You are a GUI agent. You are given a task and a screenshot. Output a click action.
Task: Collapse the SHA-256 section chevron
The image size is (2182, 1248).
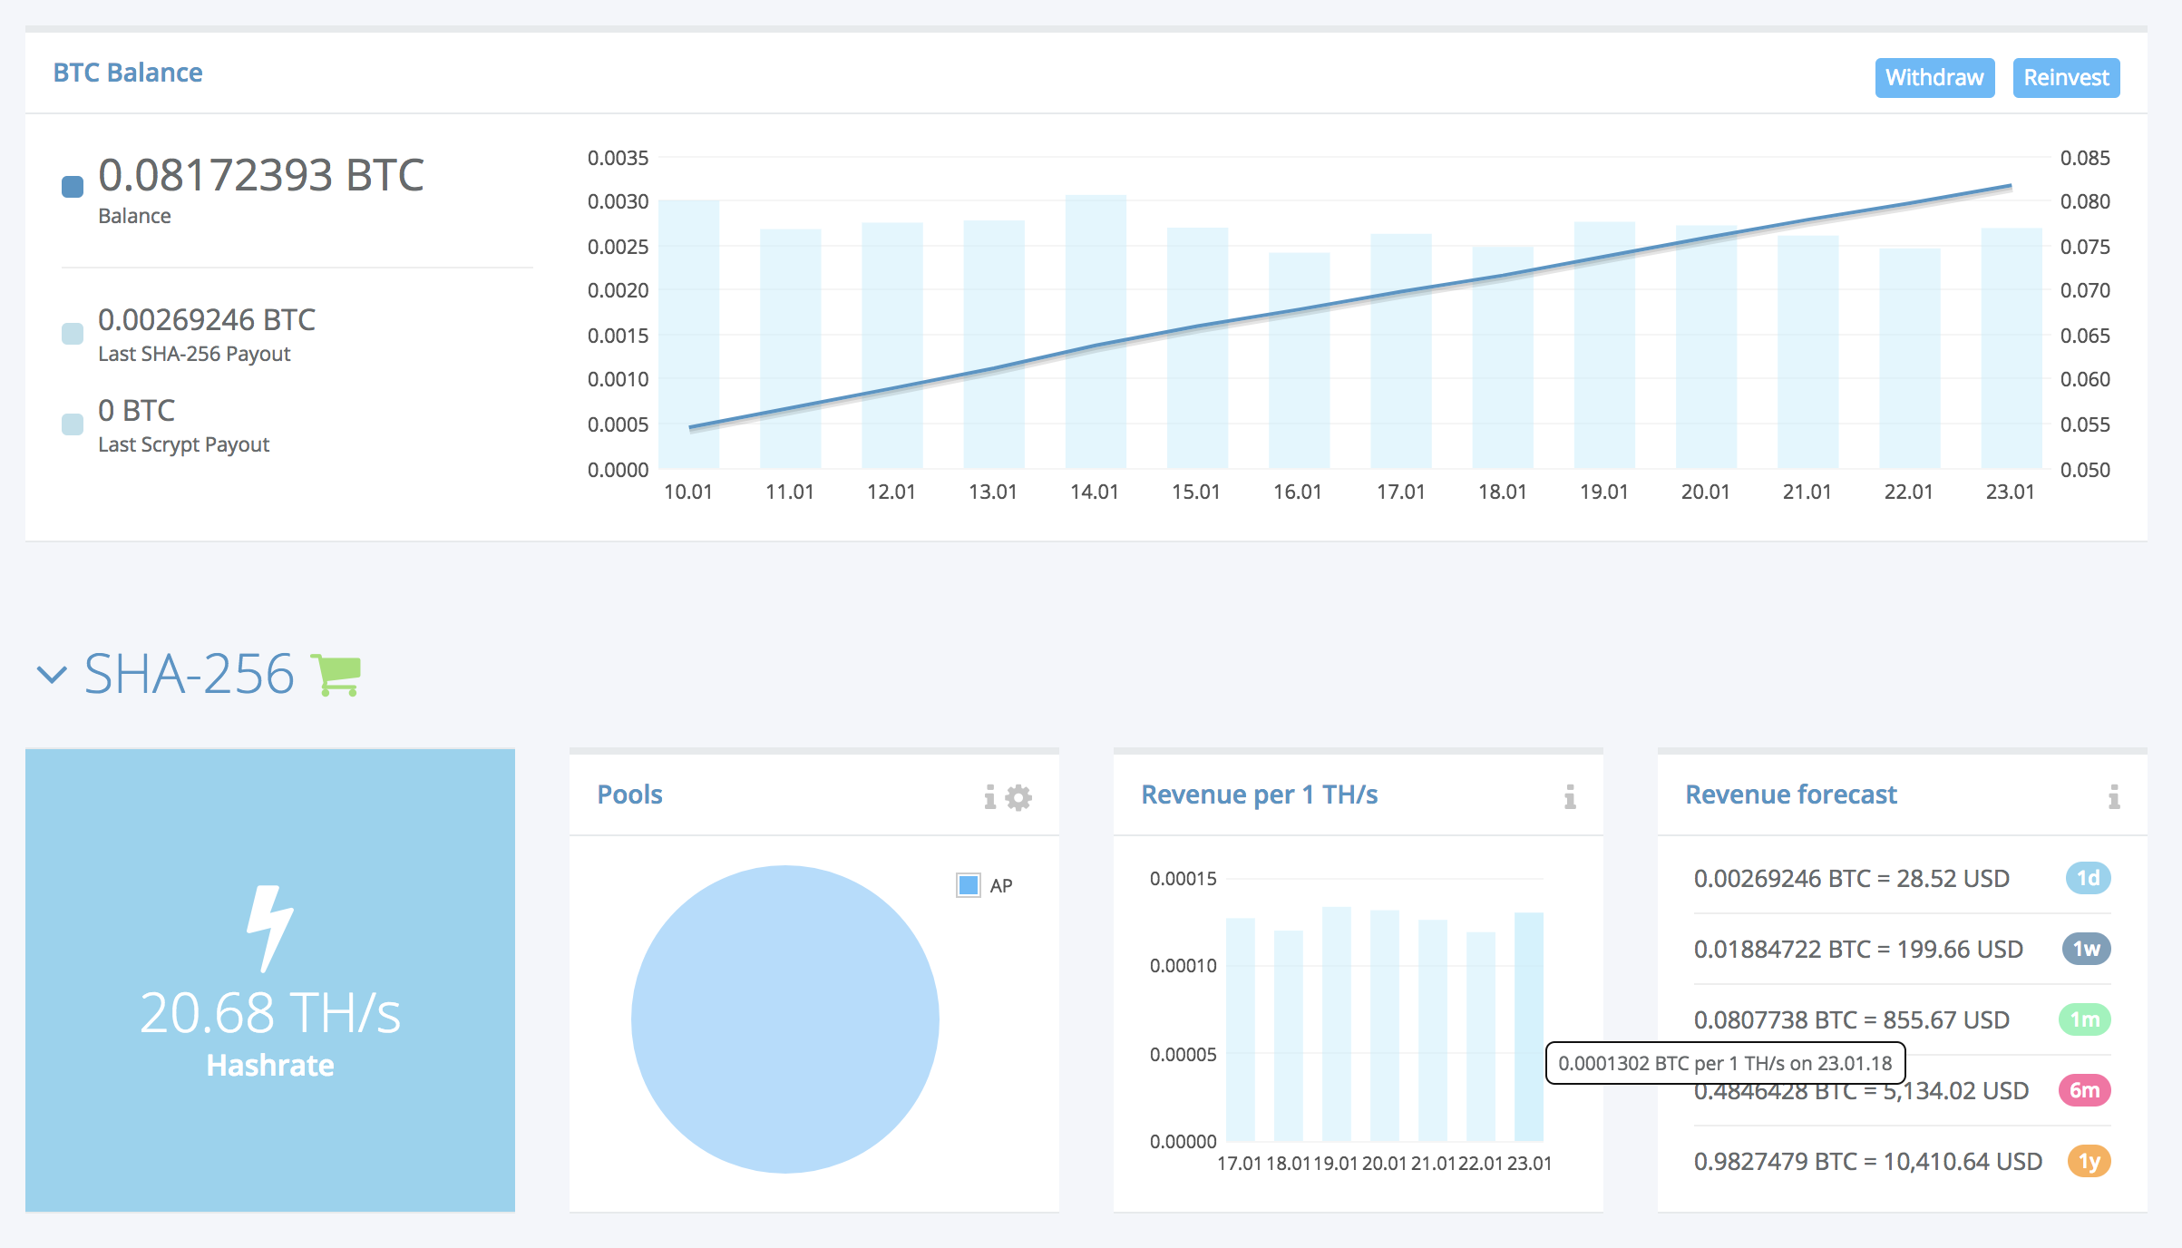click(x=52, y=675)
